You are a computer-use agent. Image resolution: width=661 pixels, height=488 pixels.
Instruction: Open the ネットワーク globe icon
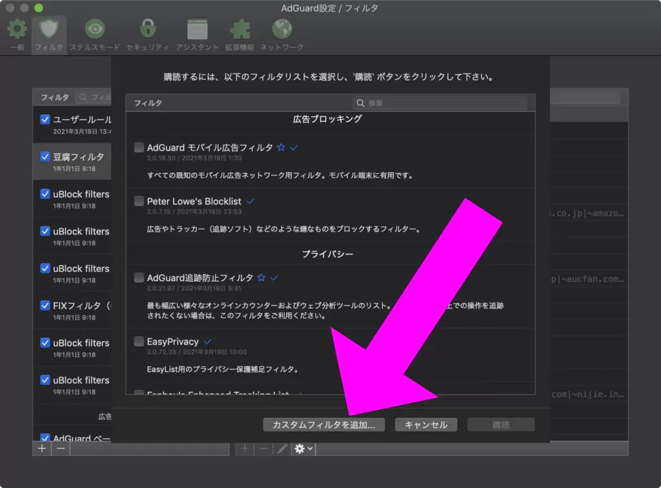281,30
